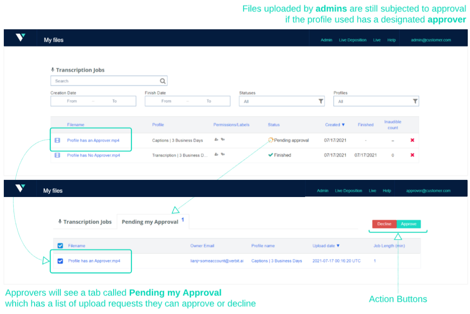Open the Statuses filter dropdown
This screenshot has width=470, height=314.
[x=282, y=101]
